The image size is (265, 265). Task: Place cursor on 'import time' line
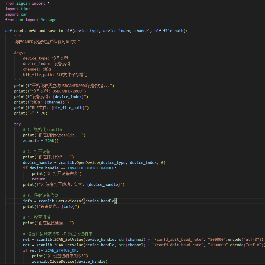click(x=17, y=9)
